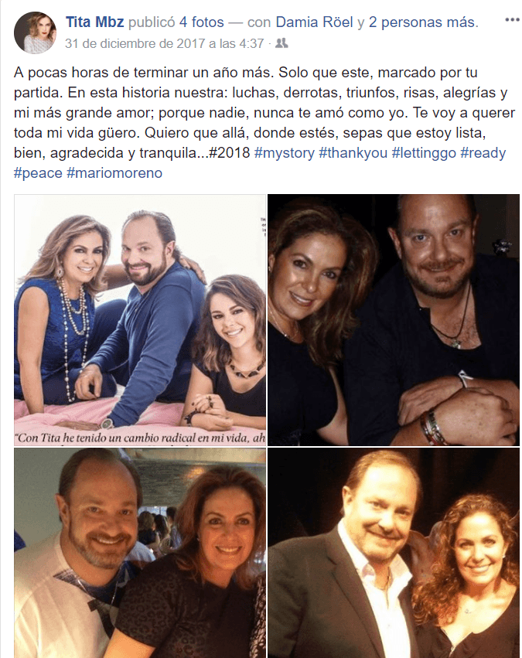Open the 4 fotos album link
This screenshot has height=658, width=522.
(201, 22)
